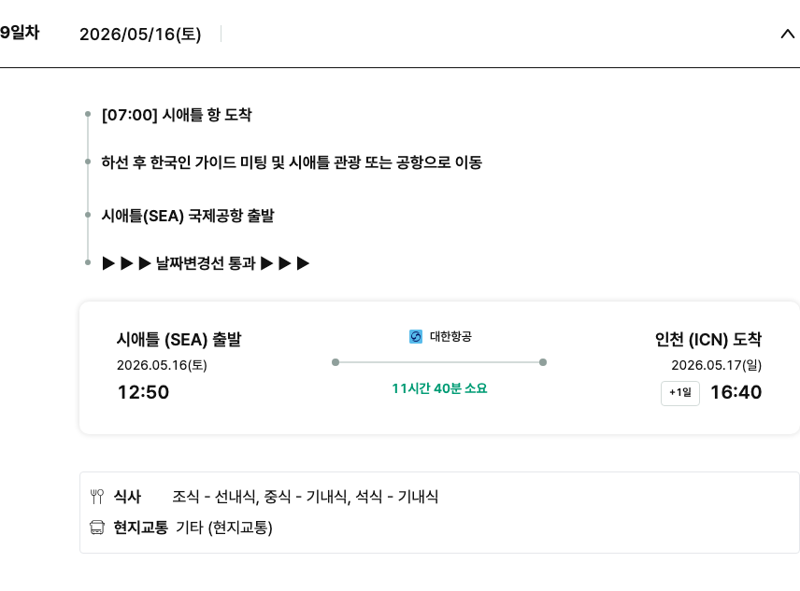Click the 날짜변경선 통과 timeline entry
Viewport: 800px width, 591px height.
pyautogui.click(x=206, y=263)
